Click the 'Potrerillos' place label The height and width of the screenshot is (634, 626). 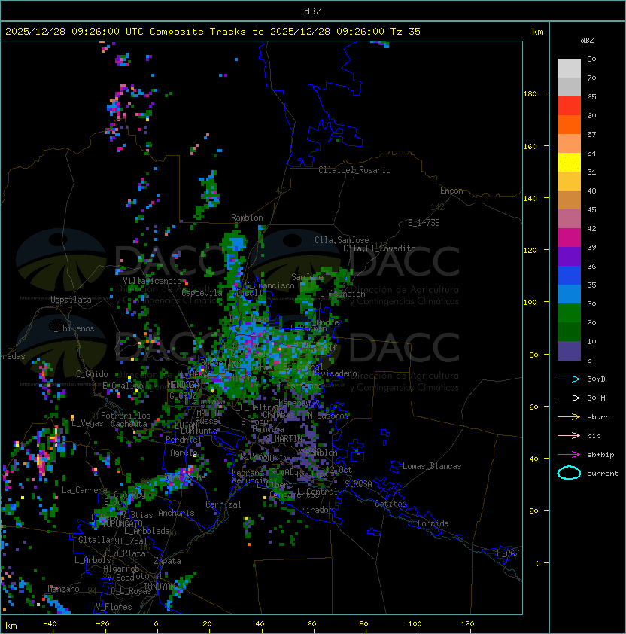(x=126, y=416)
